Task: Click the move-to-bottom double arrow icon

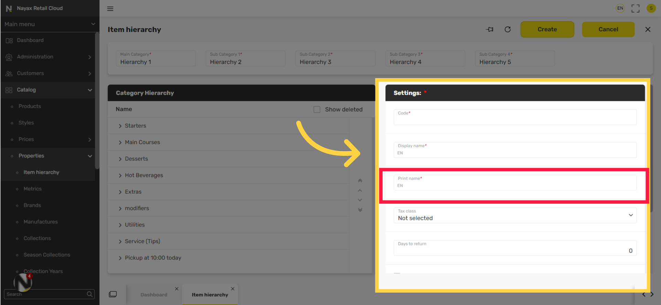Action: (x=360, y=210)
